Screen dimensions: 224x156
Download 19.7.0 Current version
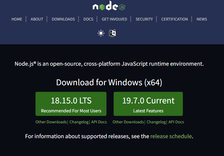(148, 104)
